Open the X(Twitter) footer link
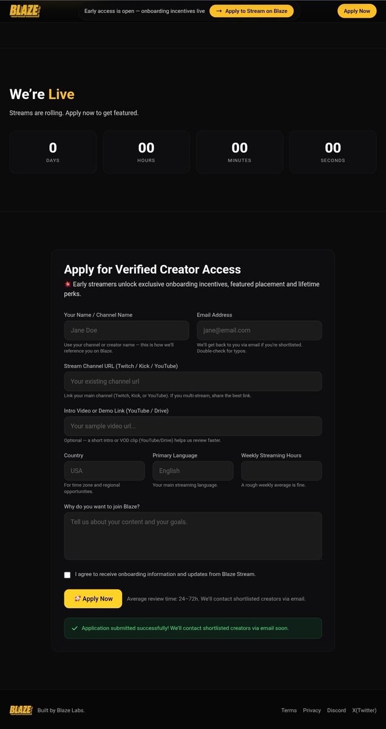Image resolution: width=386 pixels, height=729 pixels. pyautogui.click(x=364, y=710)
